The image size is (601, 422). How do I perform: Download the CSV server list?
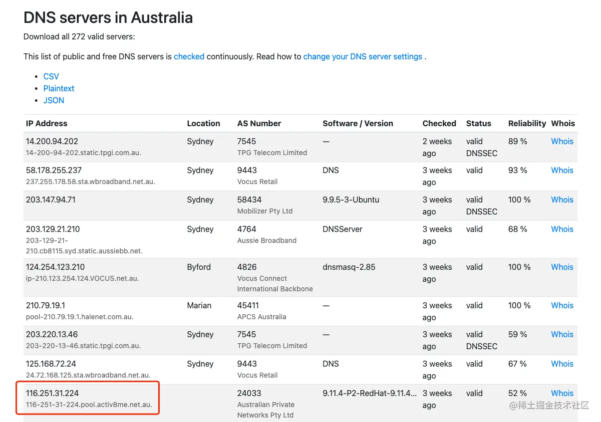click(x=51, y=76)
